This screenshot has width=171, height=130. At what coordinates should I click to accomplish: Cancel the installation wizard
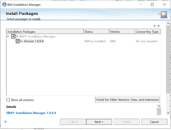(154, 122)
